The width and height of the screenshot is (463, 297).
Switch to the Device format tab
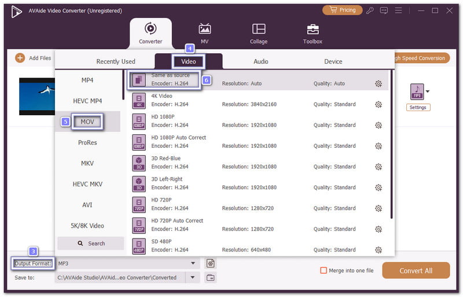(x=333, y=61)
